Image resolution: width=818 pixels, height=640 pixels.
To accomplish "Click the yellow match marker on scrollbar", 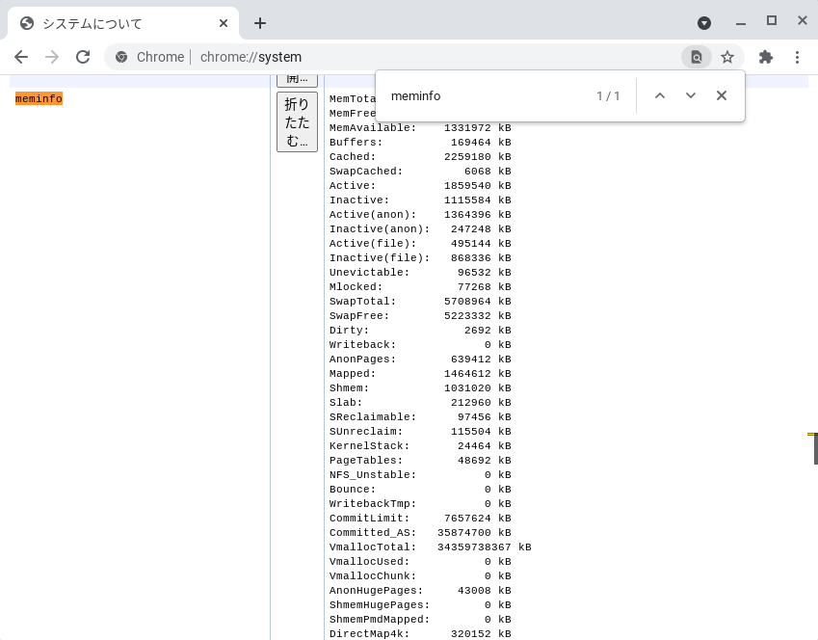I will 812,435.
